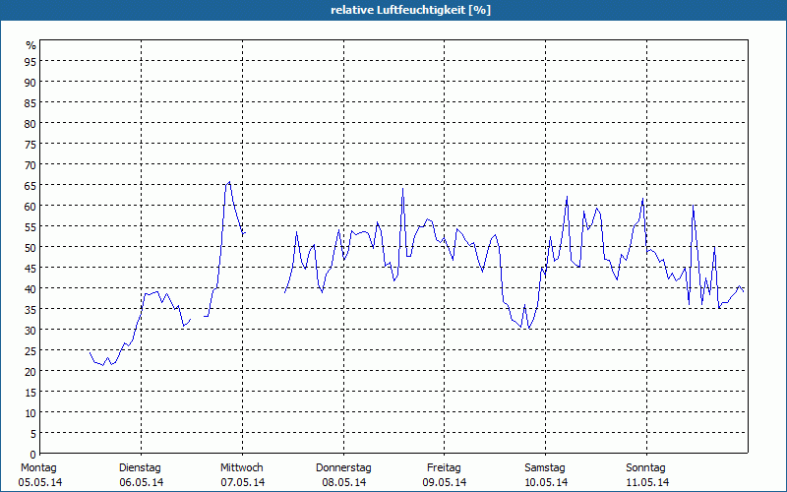Screen dimensions: 787x492
Task: Select the date 08.05.14 on the x-axis
Action: coord(343,482)
